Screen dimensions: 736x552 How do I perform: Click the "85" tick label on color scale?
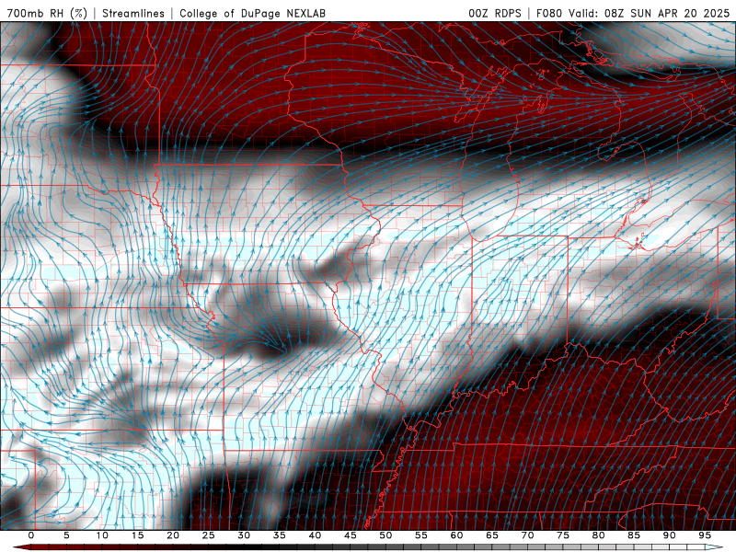634,535
